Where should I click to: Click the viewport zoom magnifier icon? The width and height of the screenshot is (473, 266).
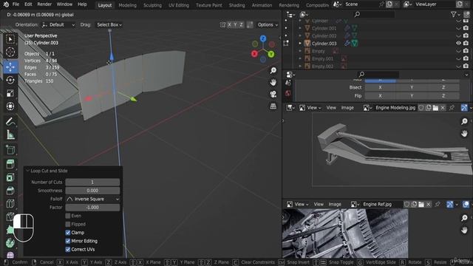click(x=273, y=70)
